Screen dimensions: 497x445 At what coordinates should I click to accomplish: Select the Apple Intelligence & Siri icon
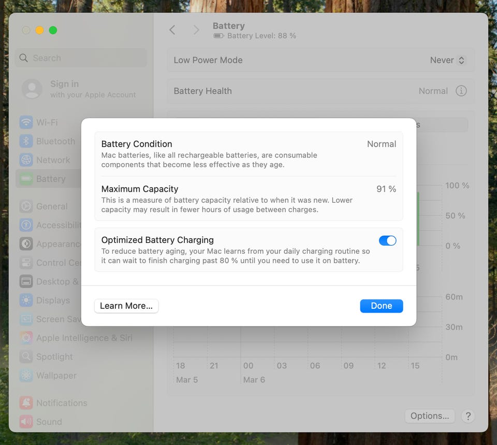pos(26,338)
